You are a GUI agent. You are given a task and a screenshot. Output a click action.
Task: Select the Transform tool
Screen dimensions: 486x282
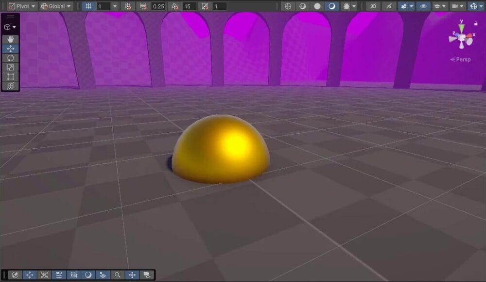coord(11,86)
